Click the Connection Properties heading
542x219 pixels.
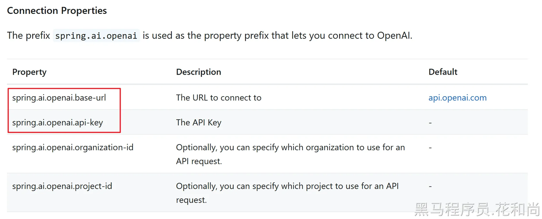click(57, 11)
